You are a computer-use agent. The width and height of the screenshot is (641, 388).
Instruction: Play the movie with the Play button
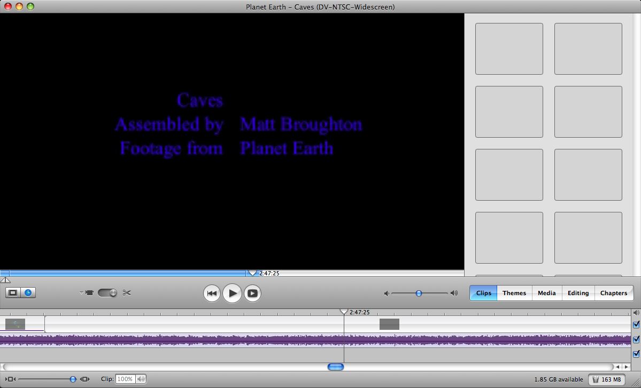(232, 294)
